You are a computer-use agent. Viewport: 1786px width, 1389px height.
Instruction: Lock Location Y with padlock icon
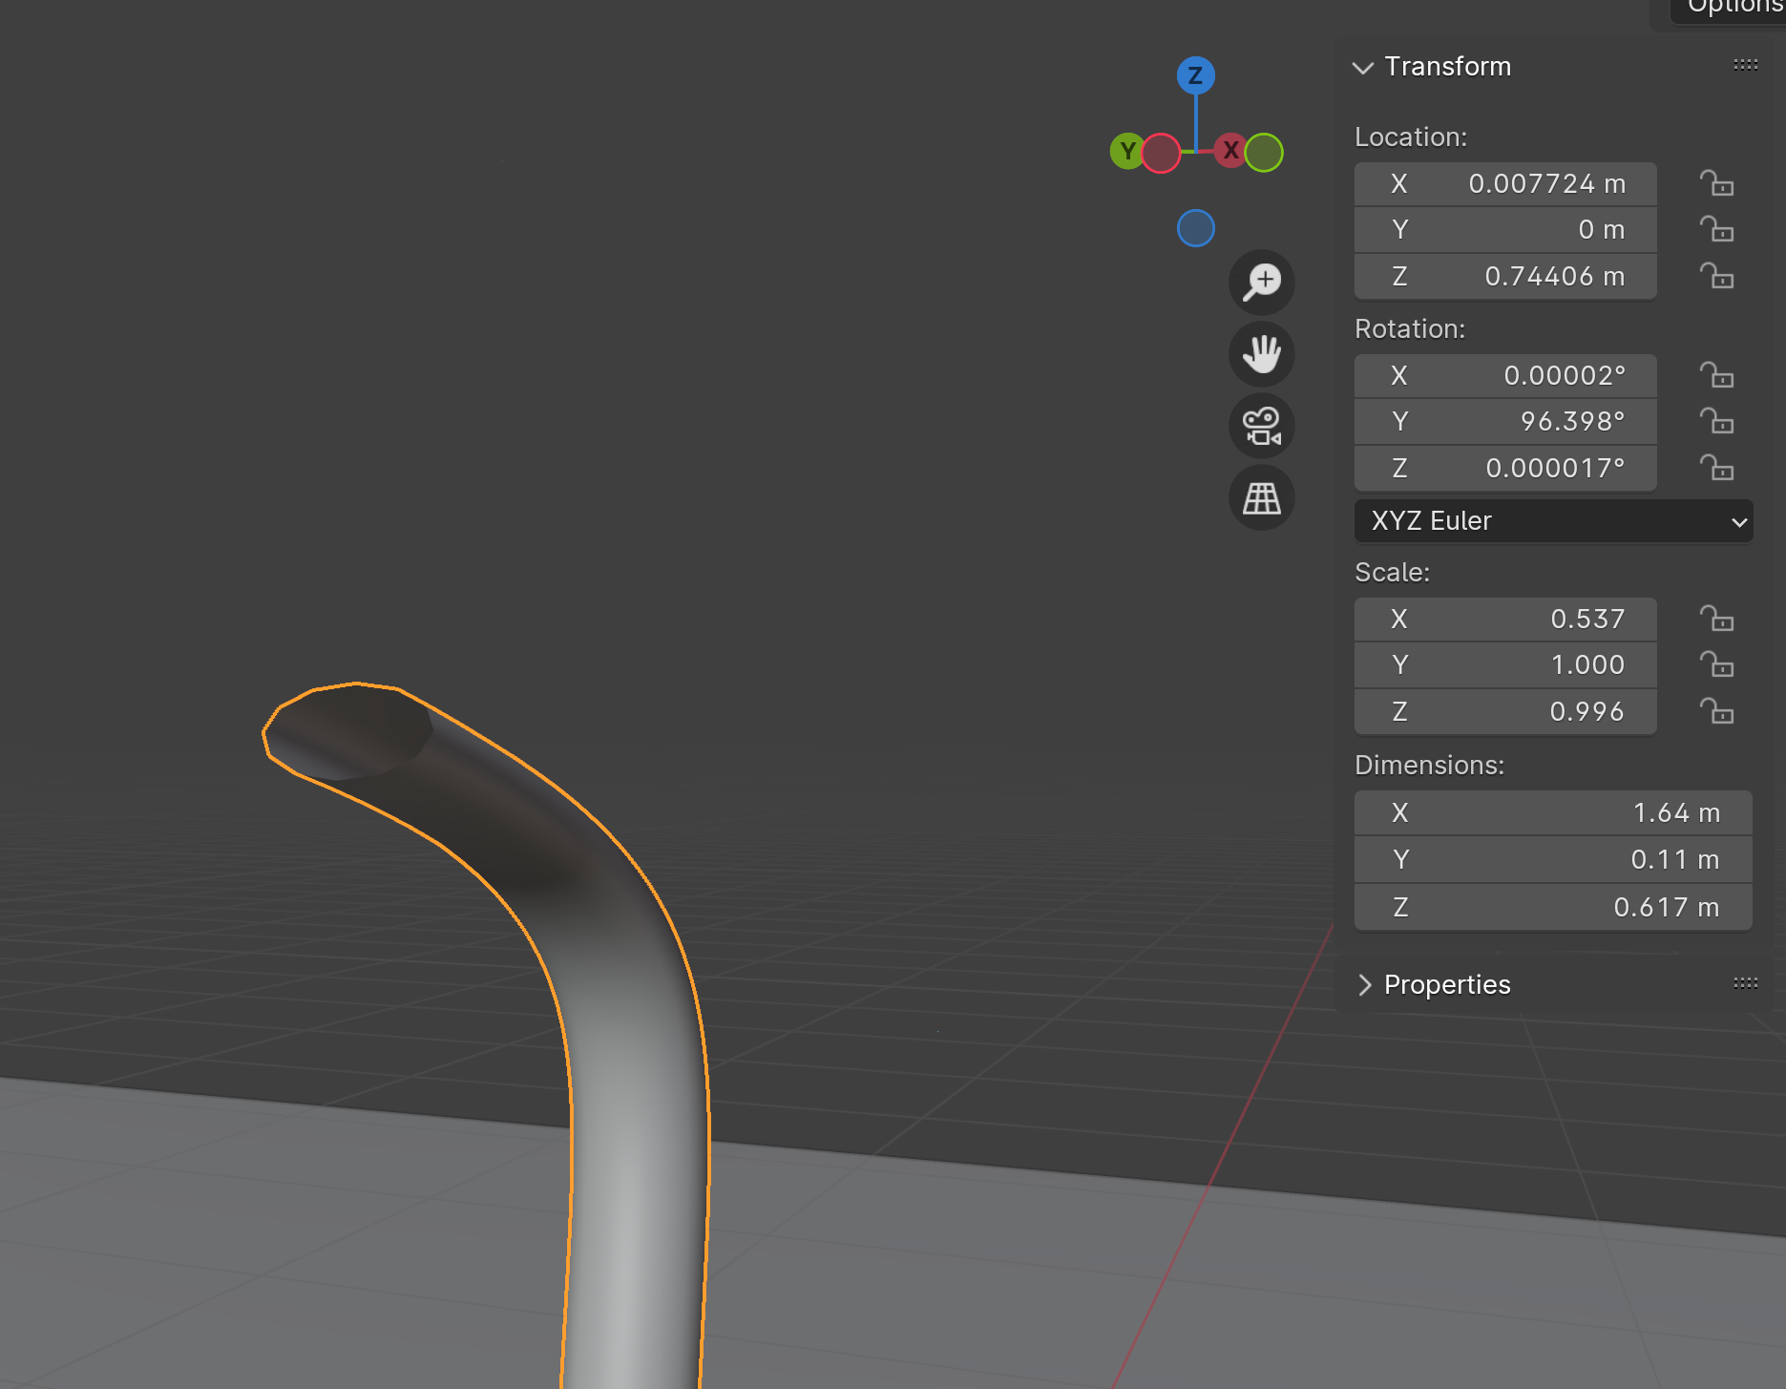click(1716, 229)
